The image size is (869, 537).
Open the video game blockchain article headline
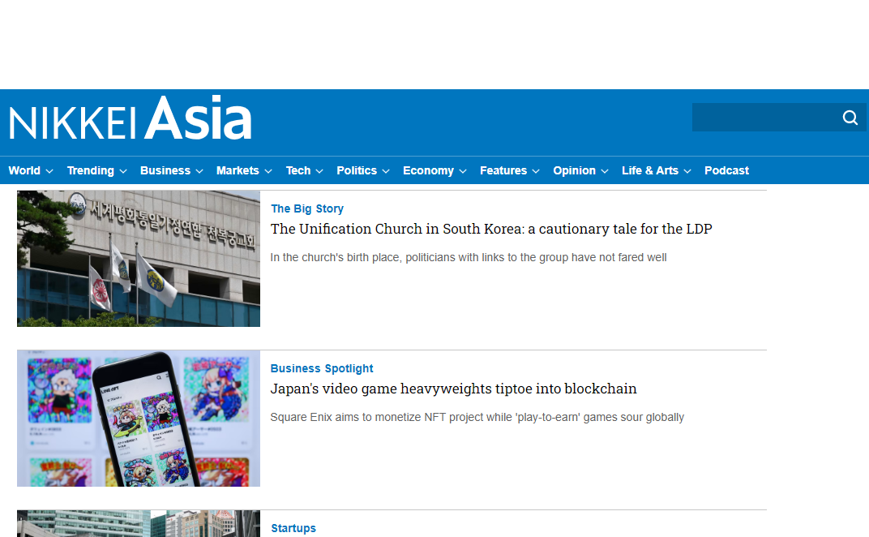pos(453,389)
